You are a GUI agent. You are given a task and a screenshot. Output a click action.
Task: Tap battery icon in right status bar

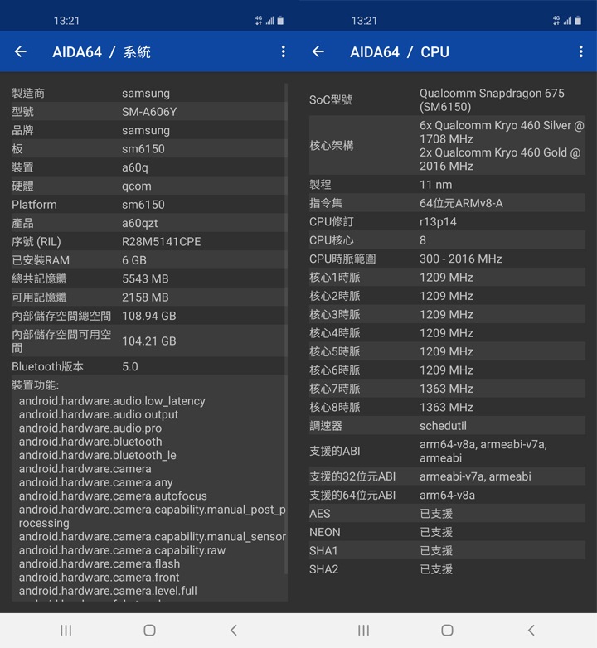tap(578, 20)
